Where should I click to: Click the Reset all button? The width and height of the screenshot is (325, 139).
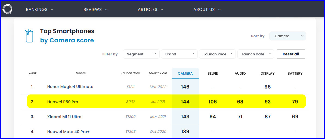tap(291, 54)
